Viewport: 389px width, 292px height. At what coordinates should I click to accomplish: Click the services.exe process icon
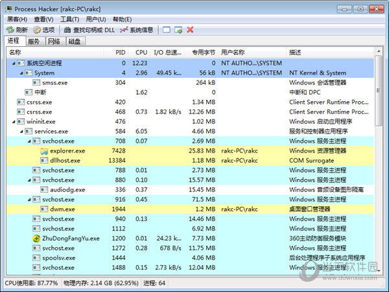coord(29,131)
